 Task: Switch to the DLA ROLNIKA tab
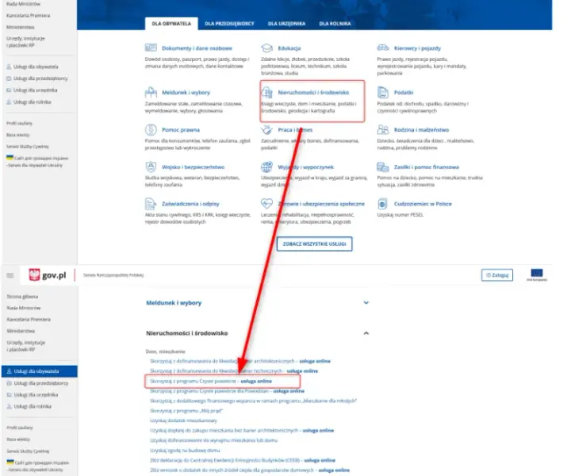pyautogui.click(x=335, y=24)
